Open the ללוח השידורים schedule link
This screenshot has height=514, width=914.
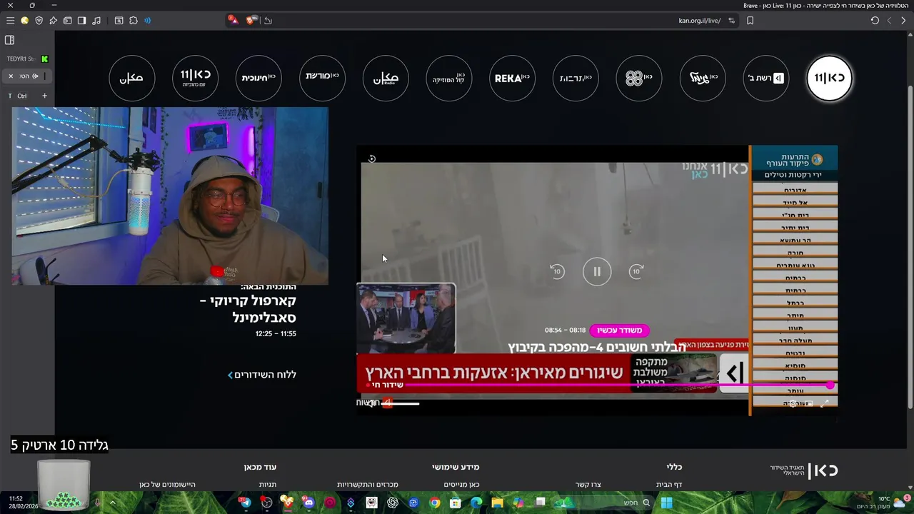pyautogui.click(x=265, y=375)
